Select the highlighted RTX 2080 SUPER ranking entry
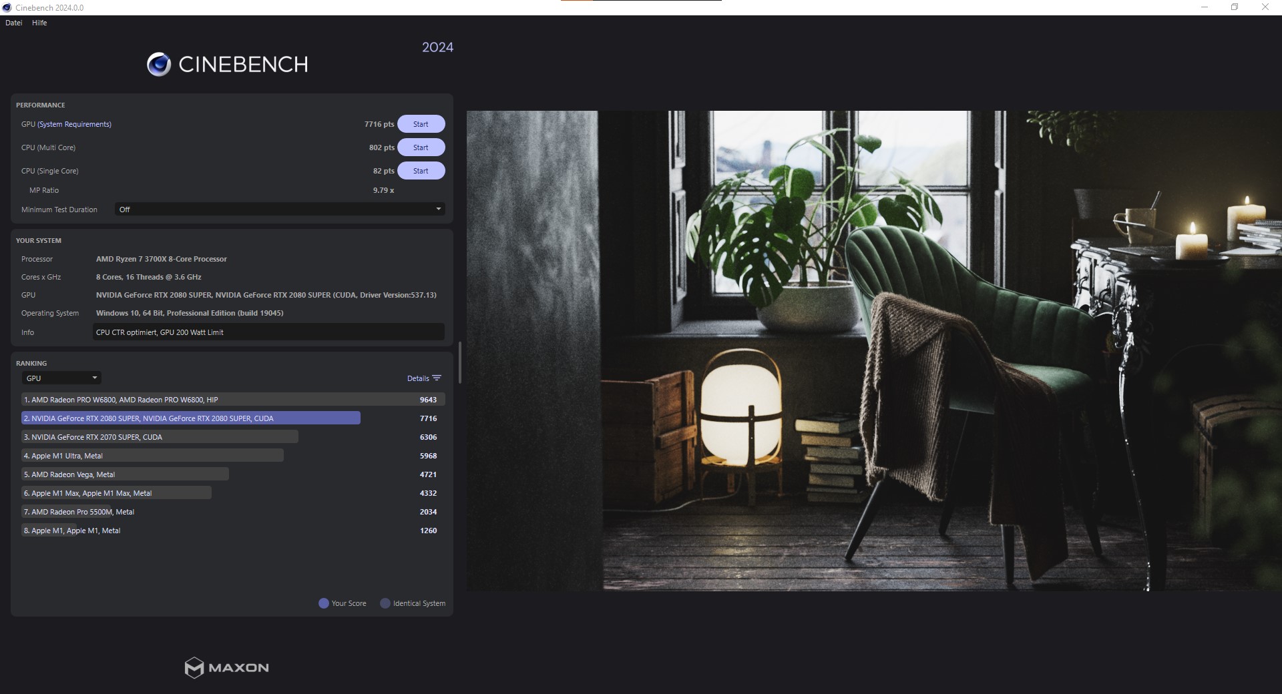The image size is (1282, 694). pyautogui.click(x=192, y=418)
